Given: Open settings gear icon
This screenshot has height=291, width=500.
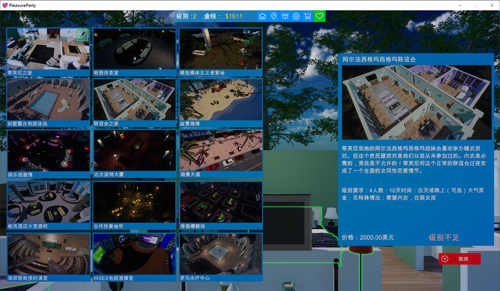Looking at the screenshot, I should pyautogui.click(x=296, y=16).
